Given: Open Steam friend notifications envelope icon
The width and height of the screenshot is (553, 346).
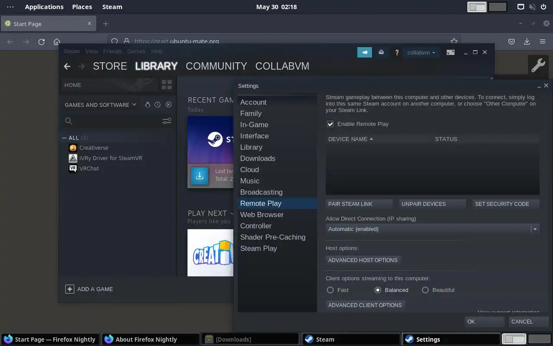Looking at the screenshot, I should coord(381,52).
